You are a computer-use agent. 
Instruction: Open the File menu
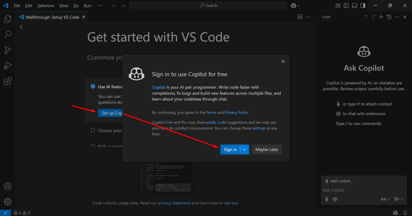[x=17, y=6]
